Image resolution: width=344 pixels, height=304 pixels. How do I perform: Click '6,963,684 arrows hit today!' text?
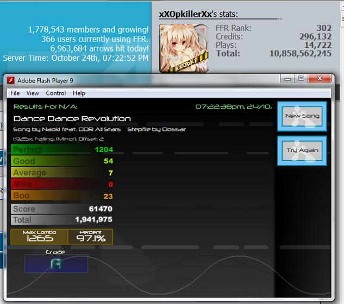(99, 48)
